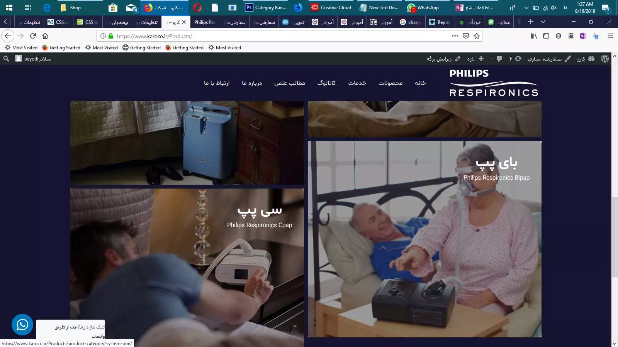The height and width of the screenshot is (347, 618).
Task: Switch to the W3 CSS tab
Action: 58,22
